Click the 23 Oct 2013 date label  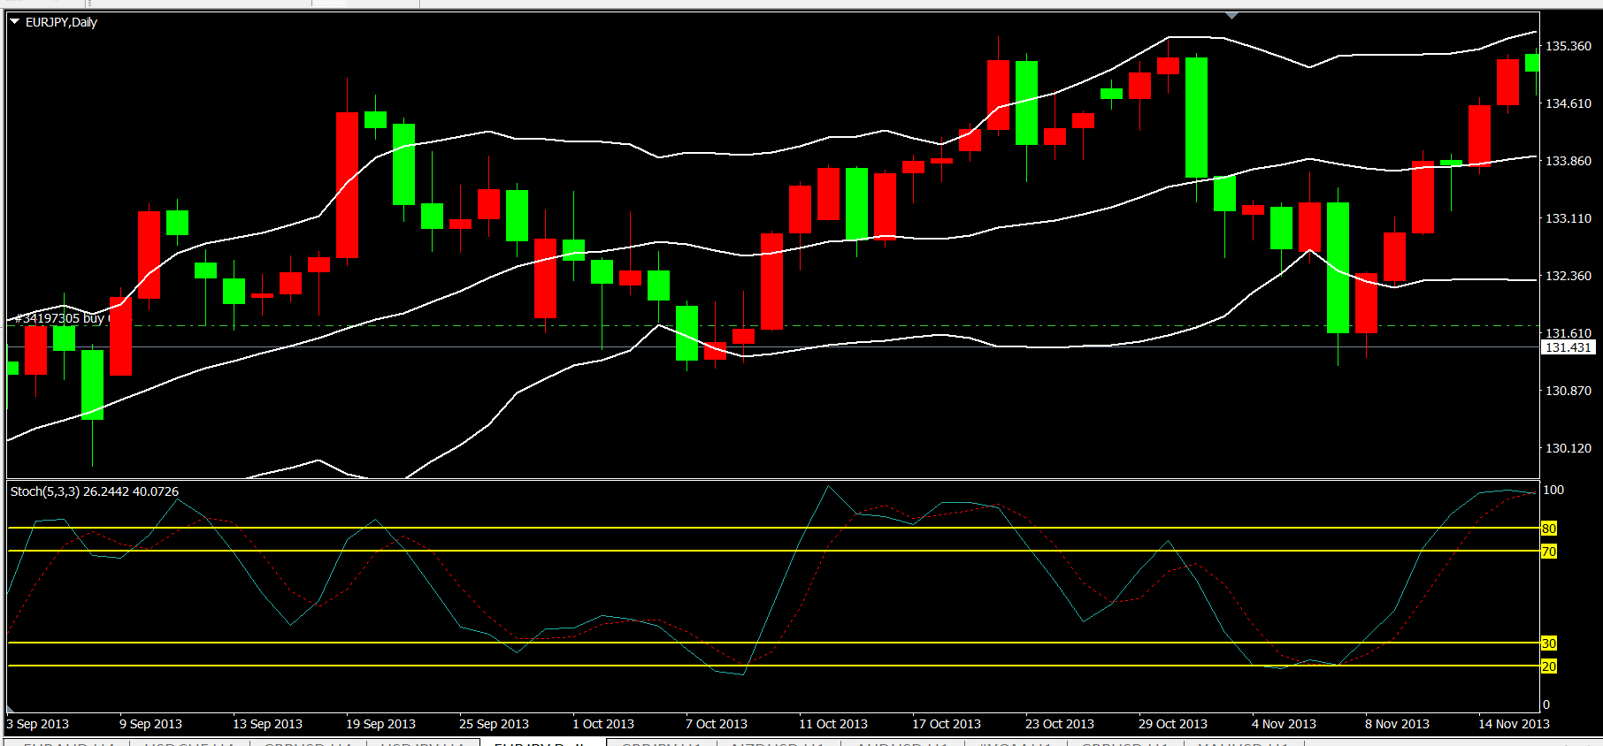pyautogui.click(x=1061, y=724)
